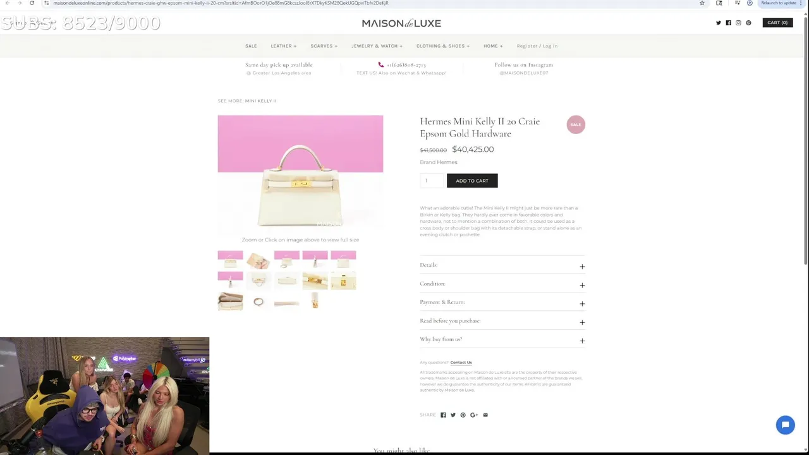The image size is (809, 455).
Task: Open the browser extensions icon
Action: click(719, 3)
